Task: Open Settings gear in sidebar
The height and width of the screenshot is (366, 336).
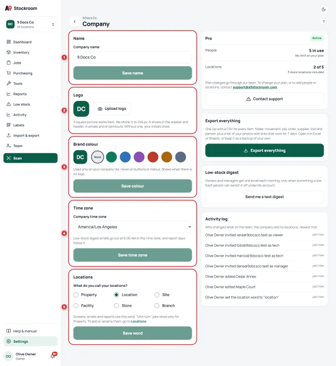Action: 8,341
